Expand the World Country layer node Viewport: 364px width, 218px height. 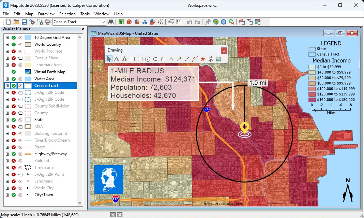[7, 44]
